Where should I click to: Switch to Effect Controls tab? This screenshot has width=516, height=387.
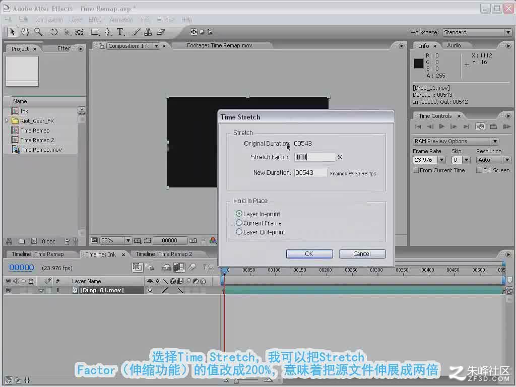(64, 48)
